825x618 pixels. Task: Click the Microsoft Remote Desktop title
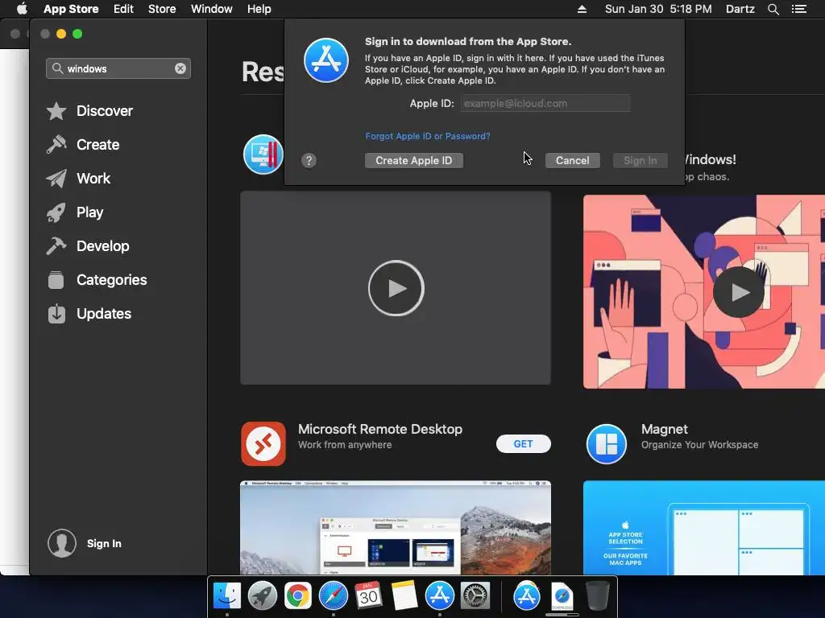(380, 430)
